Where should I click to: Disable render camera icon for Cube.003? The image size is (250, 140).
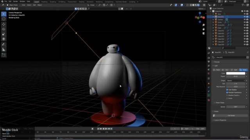pyautogui.click(x=247, y=36)
